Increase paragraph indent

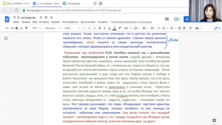pos(184,28)
